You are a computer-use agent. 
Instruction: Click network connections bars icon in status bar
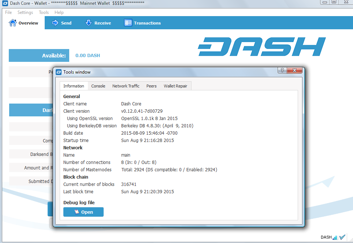(335, 238)
